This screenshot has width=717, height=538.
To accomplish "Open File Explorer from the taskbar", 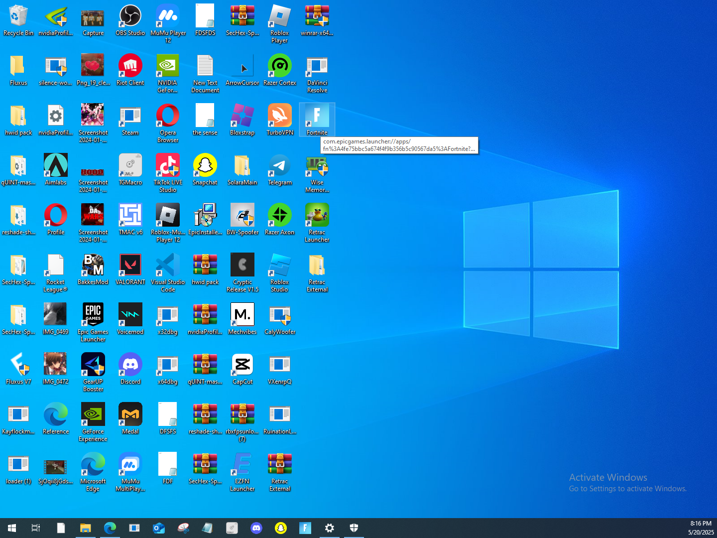I will 86,528.
